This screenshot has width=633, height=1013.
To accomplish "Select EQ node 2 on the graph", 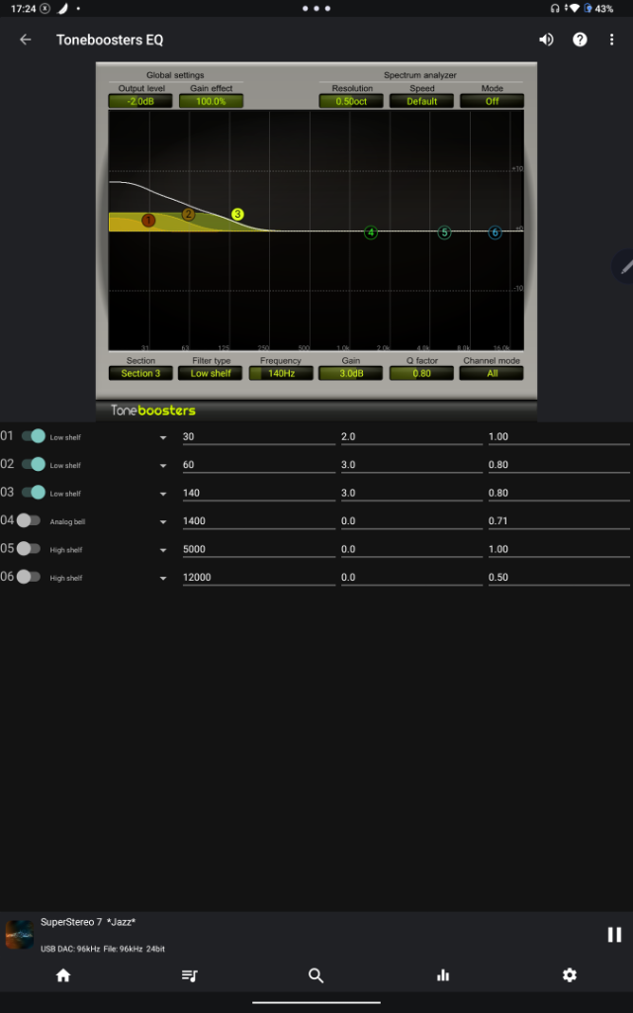I will click(188, 214).
